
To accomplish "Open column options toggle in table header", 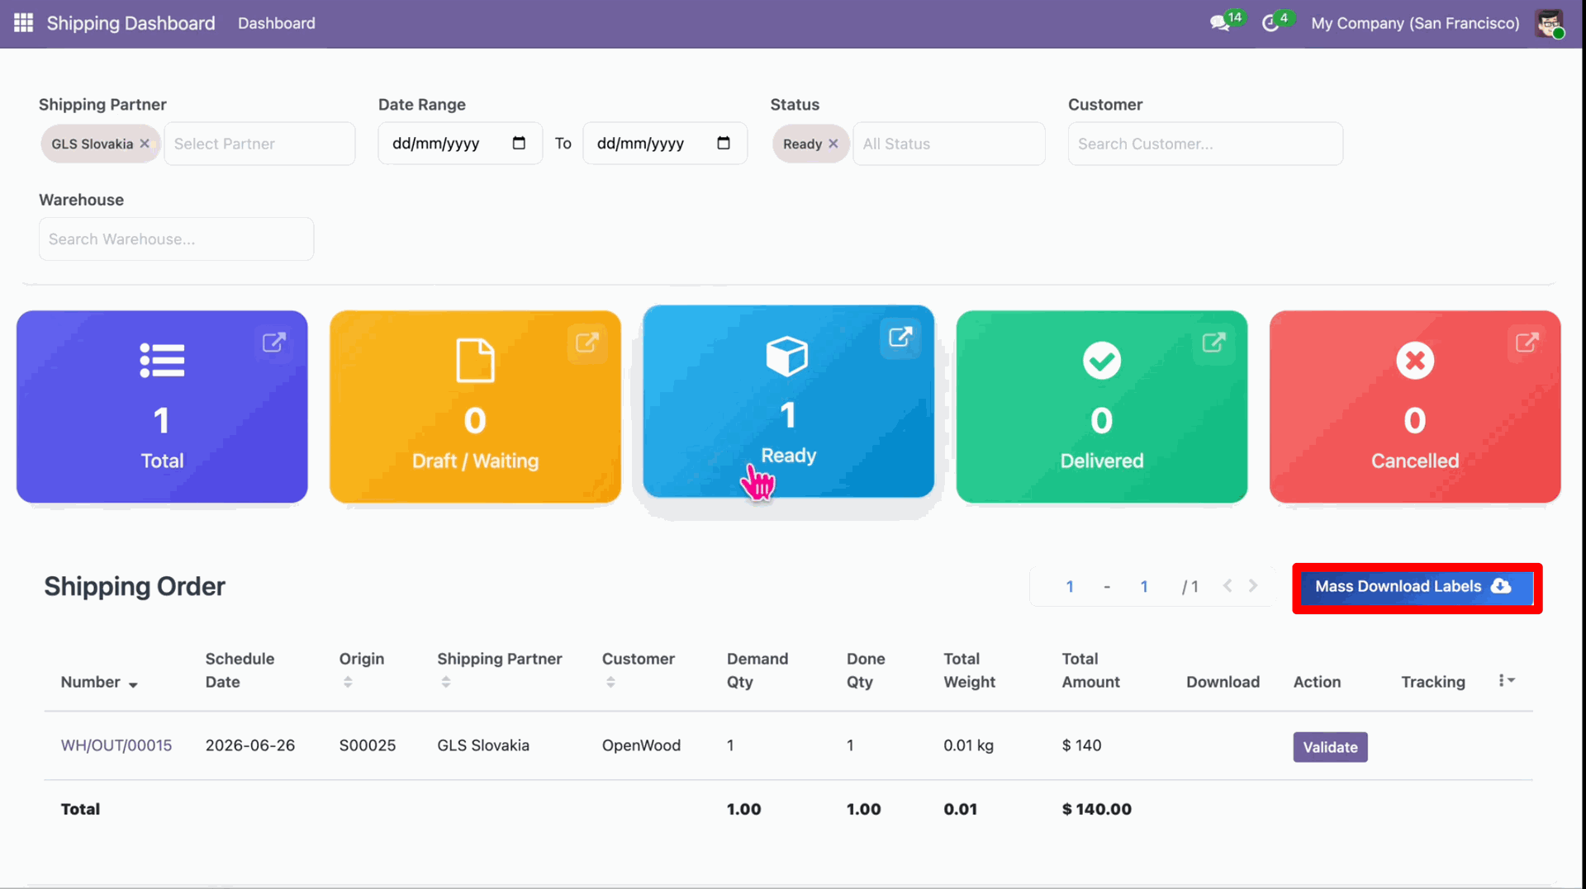I will tap(1507, 681).
